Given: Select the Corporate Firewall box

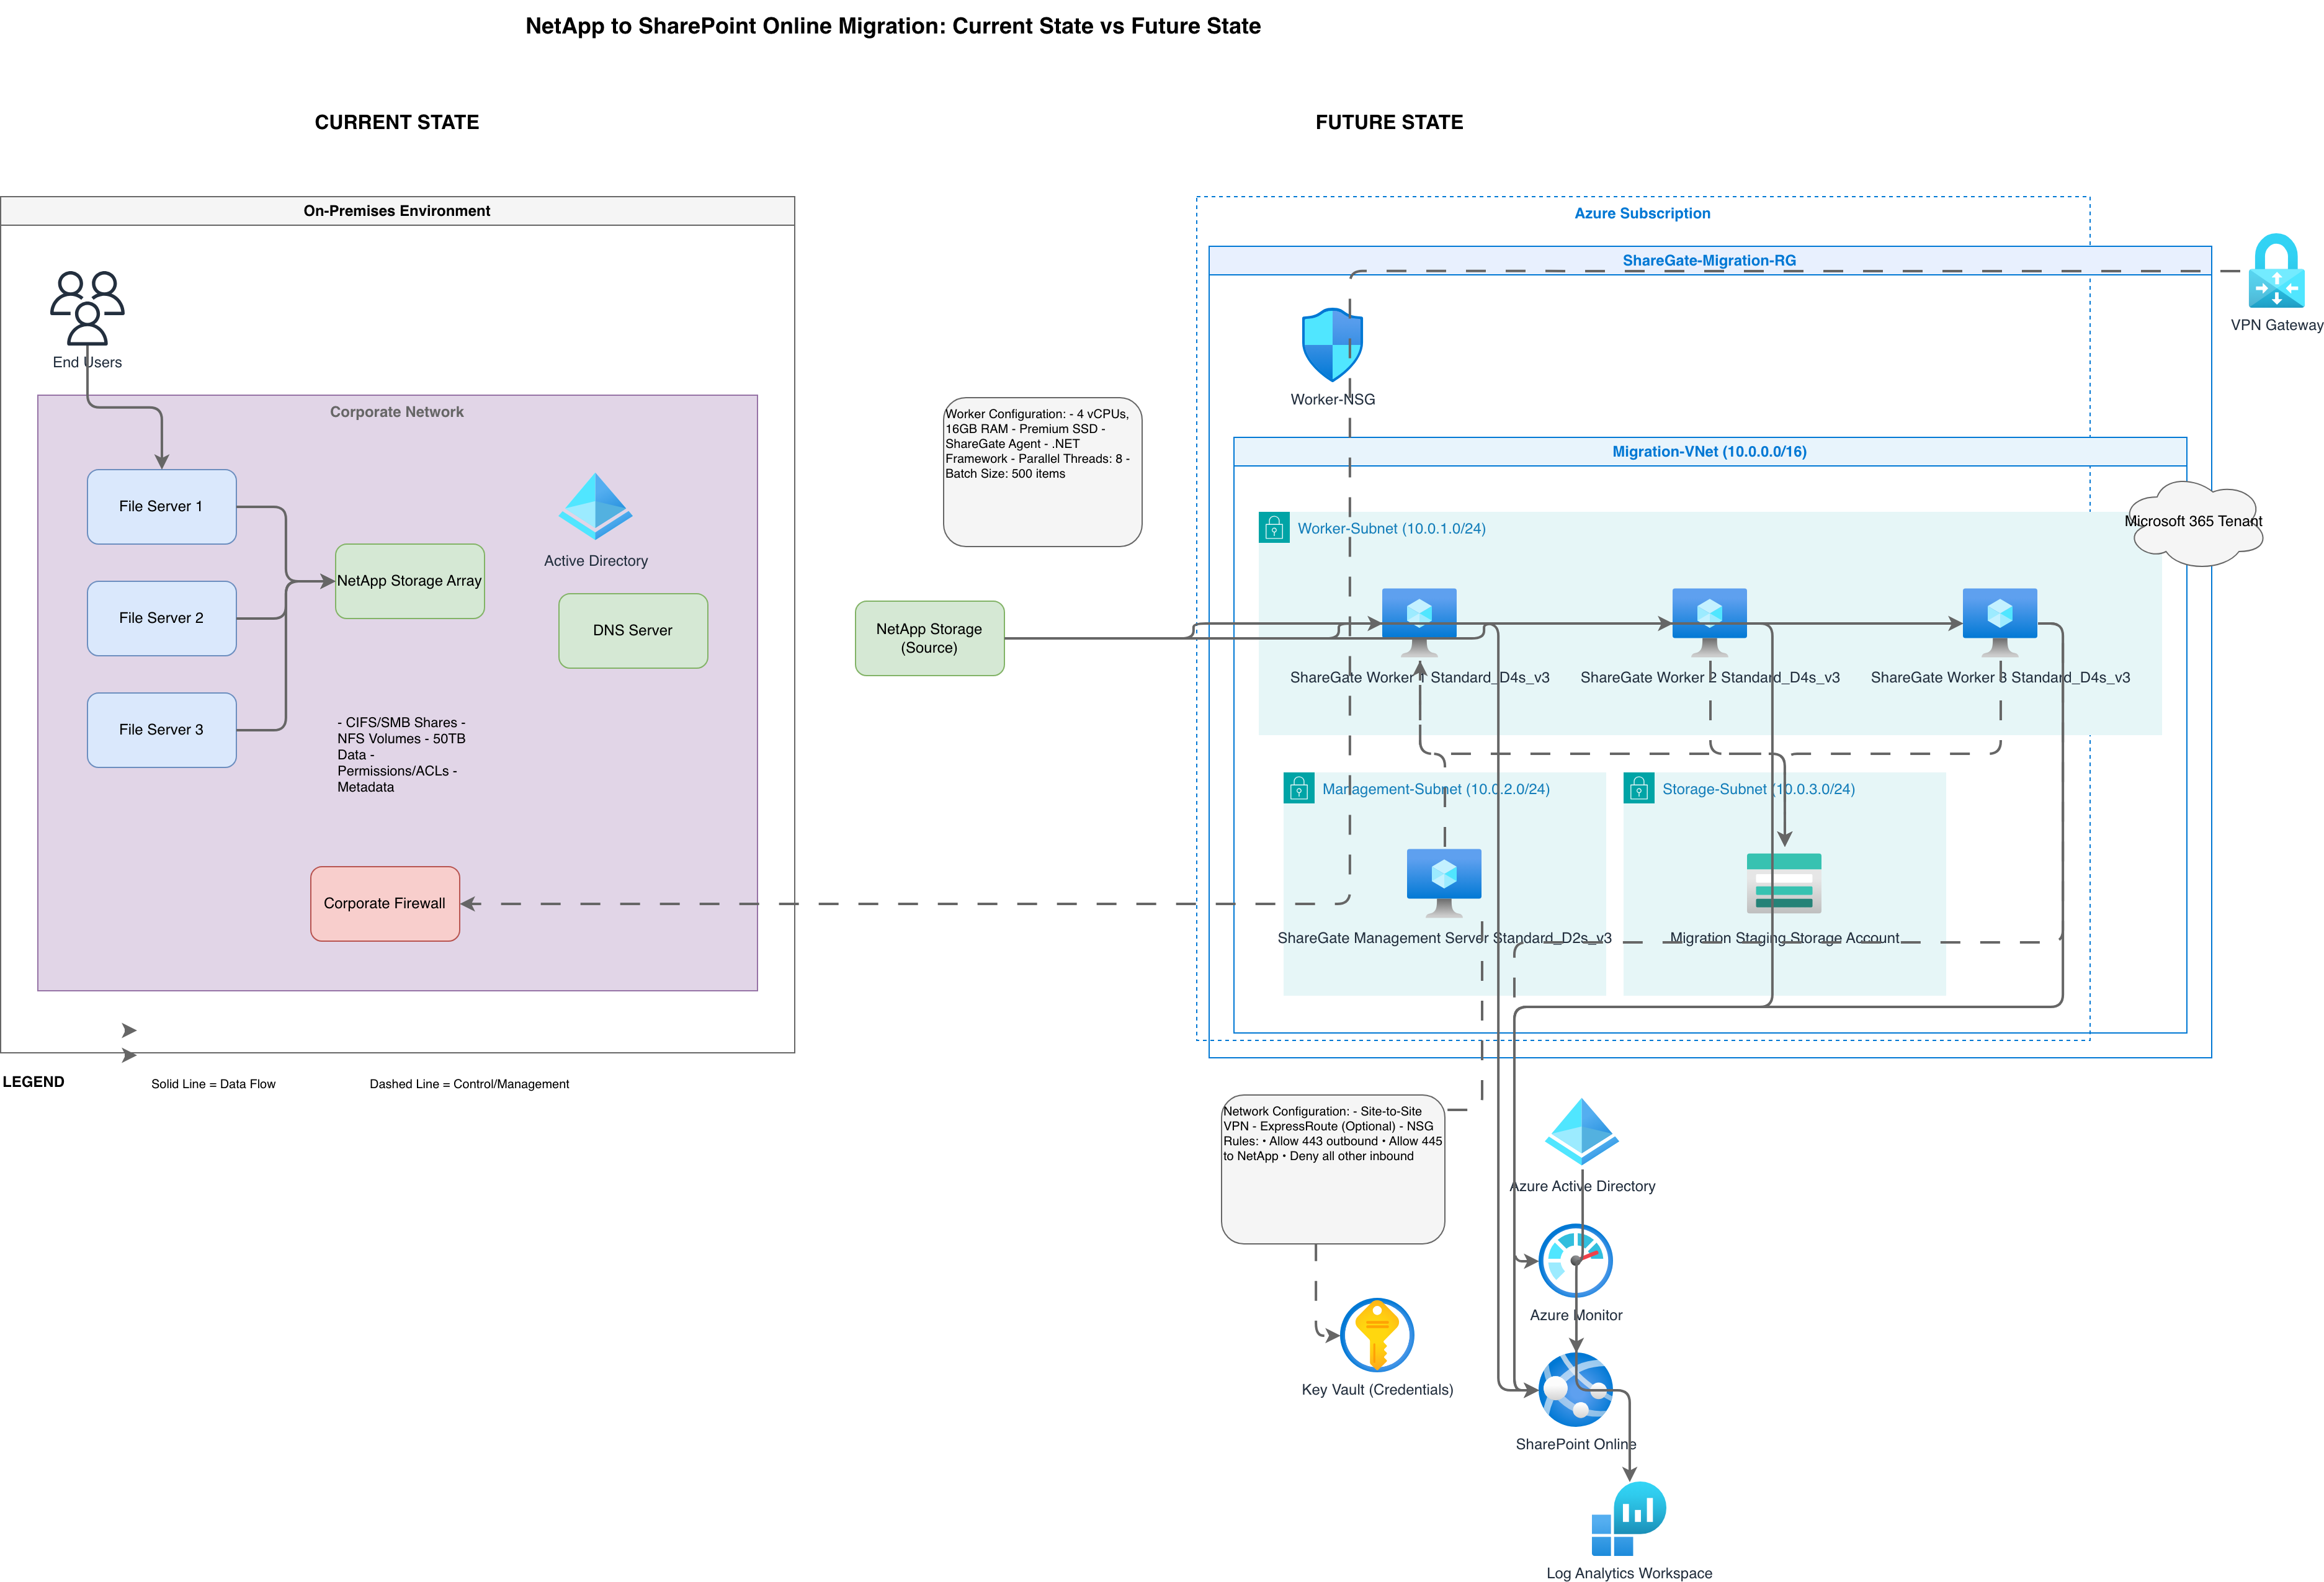Looking at the screenshot, I should (384, 904).
